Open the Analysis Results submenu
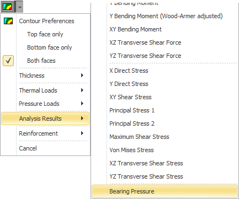This screenshot has width=239, height=199. (45, 119)
